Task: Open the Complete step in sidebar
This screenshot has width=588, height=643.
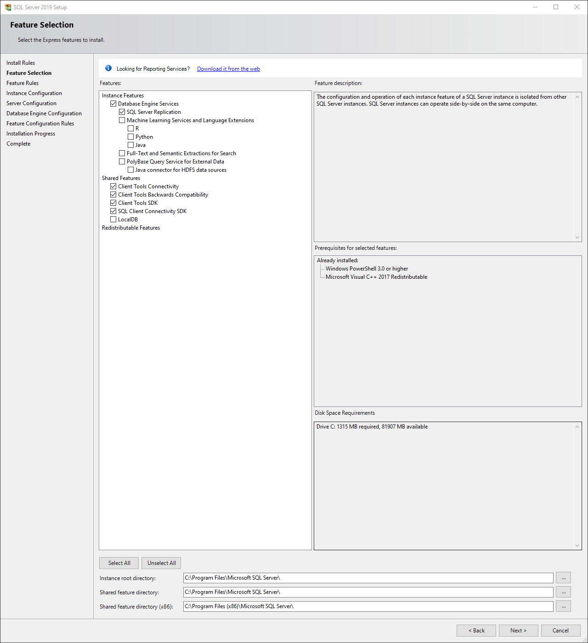Action: point(18,144)
